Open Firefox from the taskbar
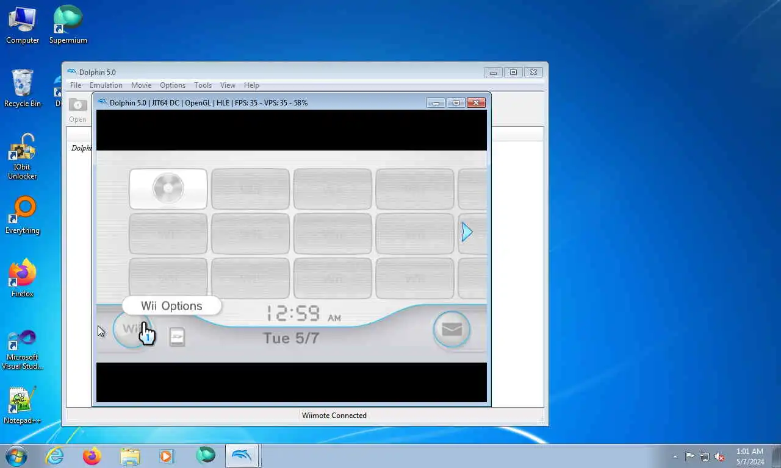The image size is (781, 468). pos(92,456)
